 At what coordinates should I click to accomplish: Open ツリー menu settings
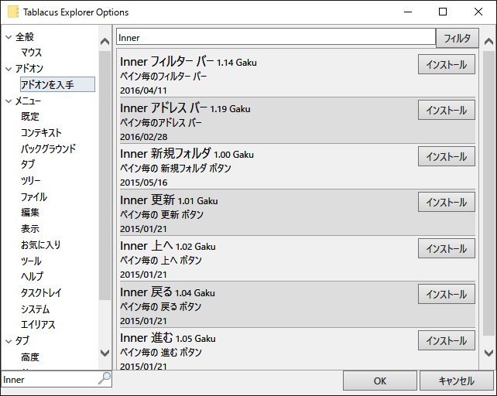pos(30,181)
